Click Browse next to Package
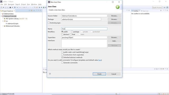This screenshot has height=95, width=169. (114, 19)
